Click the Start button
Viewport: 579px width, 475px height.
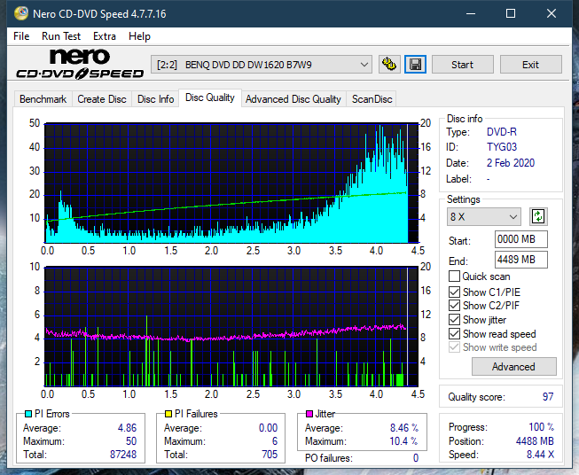pyautogui.click(x=462, y=65)
